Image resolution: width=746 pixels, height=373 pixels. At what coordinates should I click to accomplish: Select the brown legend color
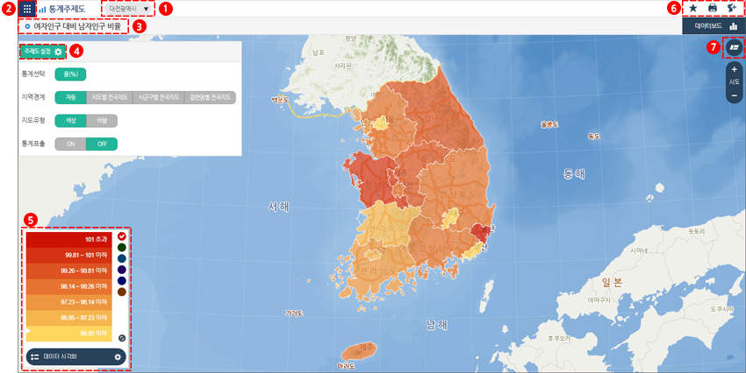point(122,292)
